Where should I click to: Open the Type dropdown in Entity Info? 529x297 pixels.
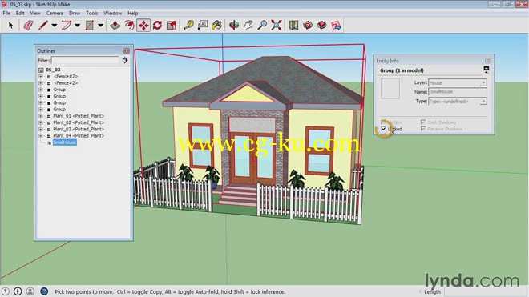pyautogui.click(x=457, y=101)
